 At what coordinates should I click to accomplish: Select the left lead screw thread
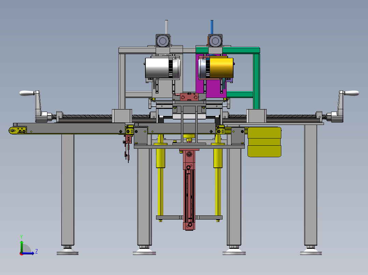tap(87, 116)
